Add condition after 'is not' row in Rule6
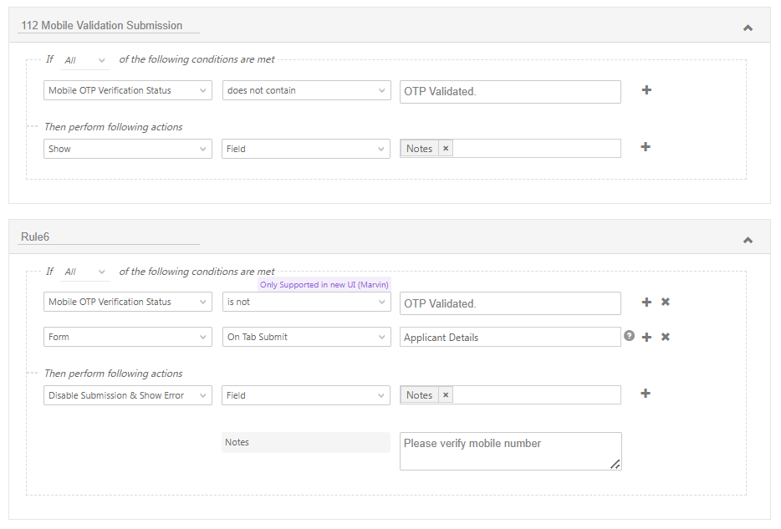The height and width of the screenshot is (529, 781). click(646, 302)
